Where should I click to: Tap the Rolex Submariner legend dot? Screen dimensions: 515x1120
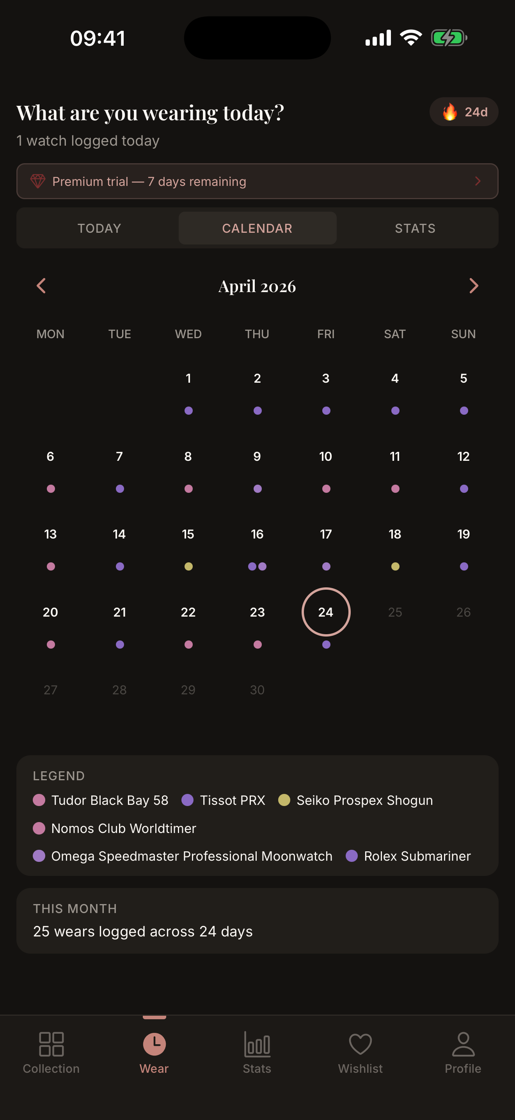[352, 856]
